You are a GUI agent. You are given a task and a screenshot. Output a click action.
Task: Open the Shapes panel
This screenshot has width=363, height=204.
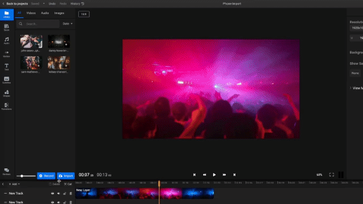point(6,93)
